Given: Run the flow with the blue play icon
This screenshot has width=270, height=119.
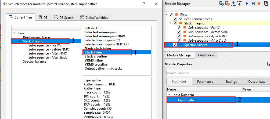Looking at the screenshot, I should [247, 3].
